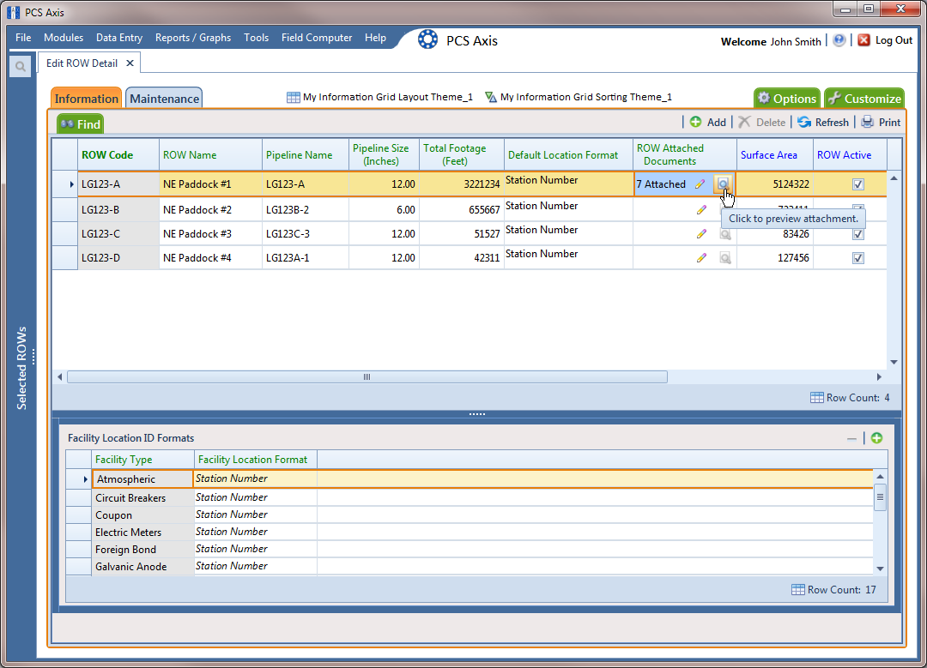Image resolution: width=927 pixels, height=668 pixels.
Task: Close the Edit ROW Detail tab
Action: coord(130,63)
